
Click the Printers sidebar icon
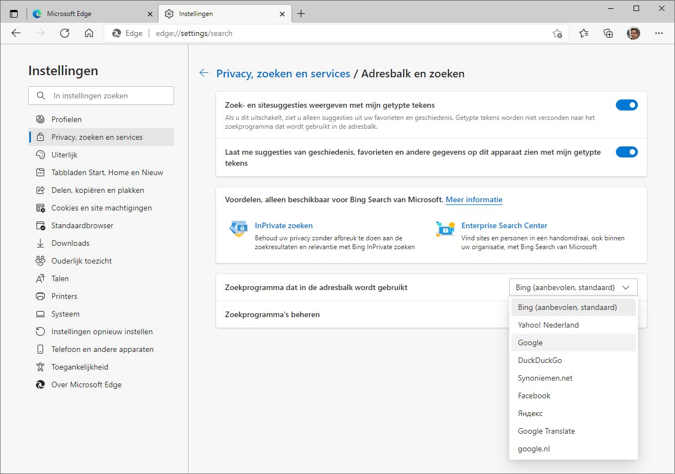pos(40,296)
